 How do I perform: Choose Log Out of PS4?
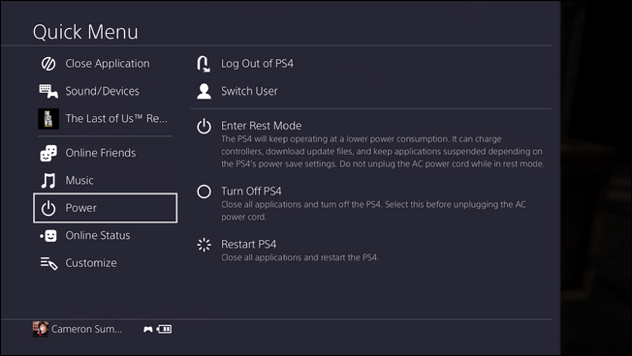(257, 64)
